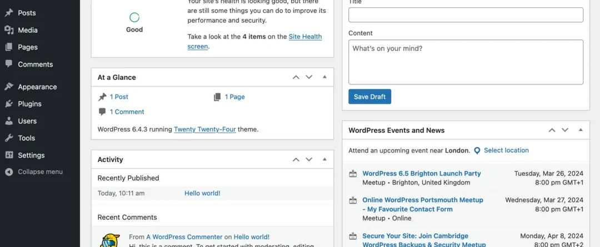Click the pages icon beside 1 Page

click(217, 97)
